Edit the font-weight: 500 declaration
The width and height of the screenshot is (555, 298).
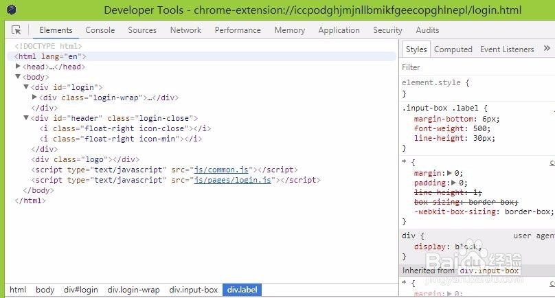click(453, 128)
